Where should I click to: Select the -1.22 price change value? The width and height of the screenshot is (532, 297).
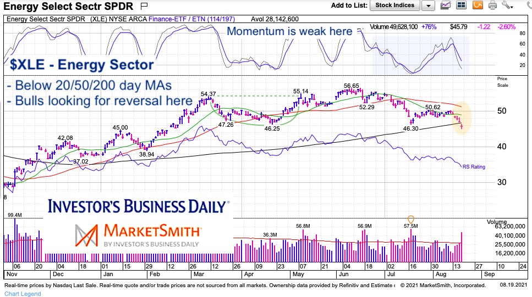click(484, 27)
